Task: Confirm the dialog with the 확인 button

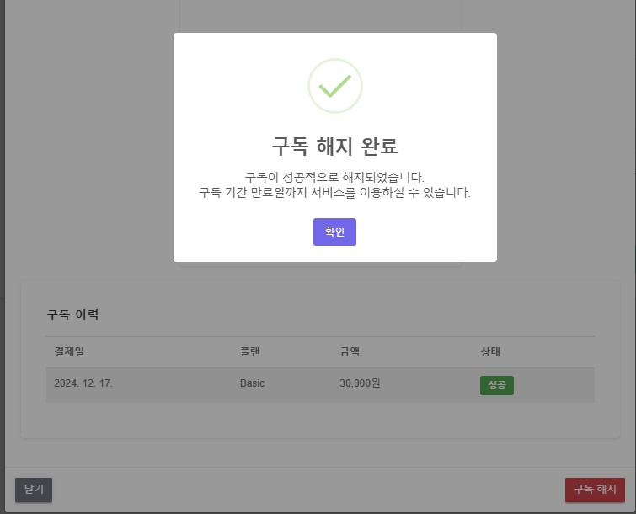Action: click(x=334, y=232)
